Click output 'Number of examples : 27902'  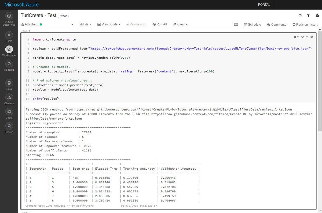tap(58, 132)
